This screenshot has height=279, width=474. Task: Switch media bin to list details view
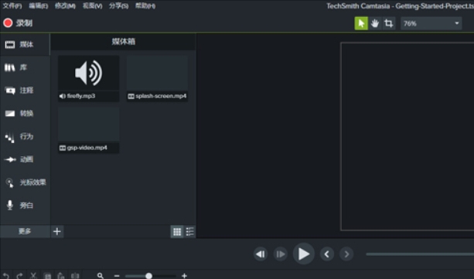coord(190,232)
